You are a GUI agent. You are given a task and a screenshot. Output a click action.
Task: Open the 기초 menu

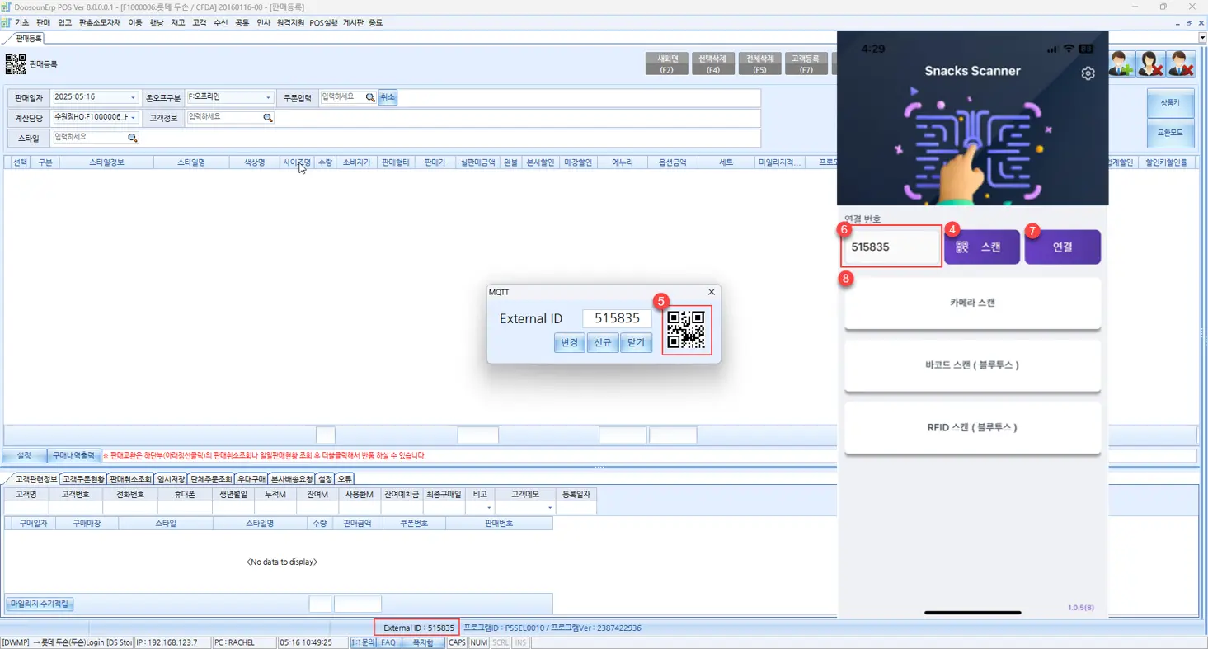22,23
